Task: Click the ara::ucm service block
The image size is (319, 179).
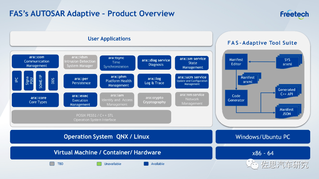Action: (x=192, y=81)
